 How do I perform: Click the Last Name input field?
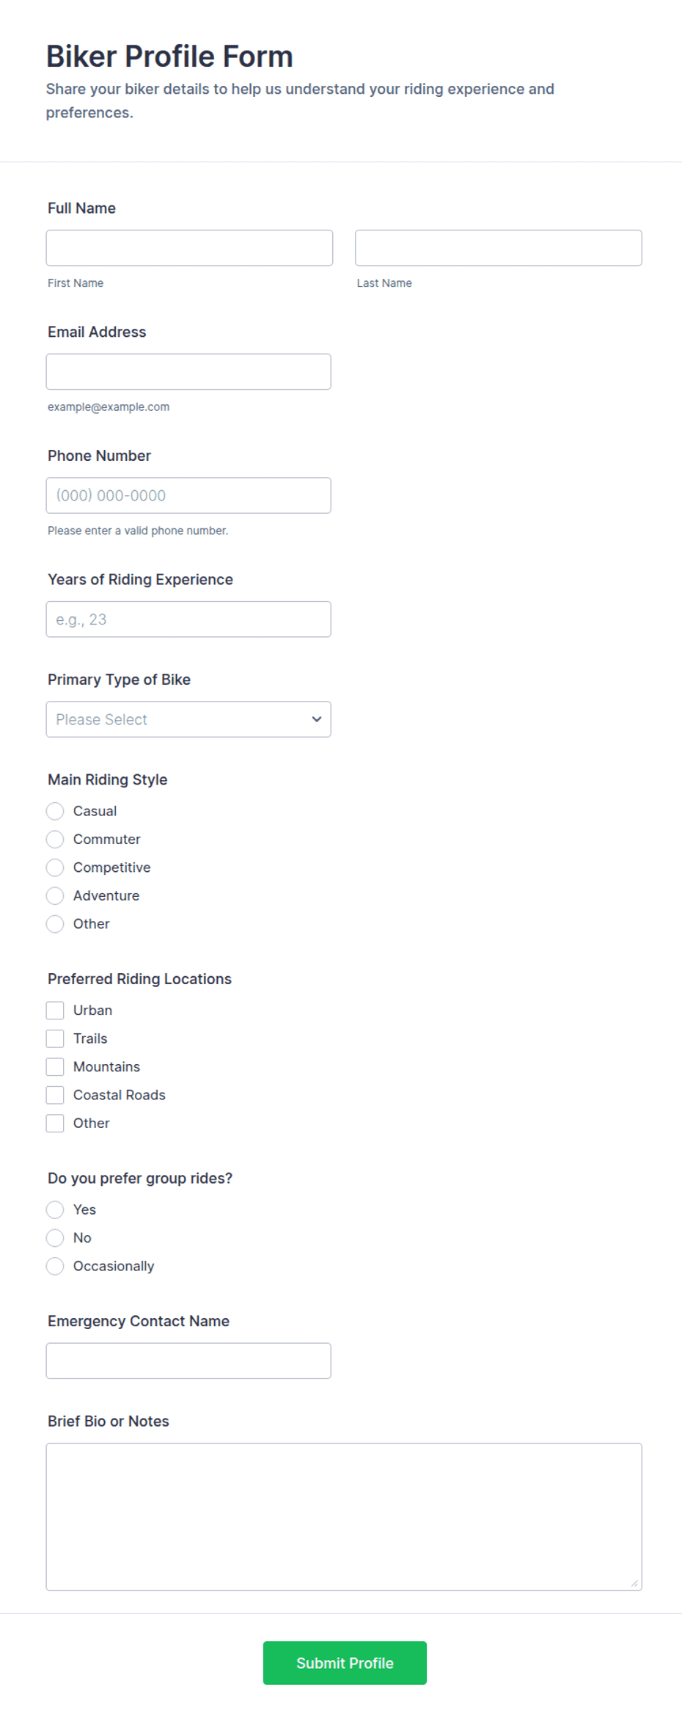click(x=498, y=248)
